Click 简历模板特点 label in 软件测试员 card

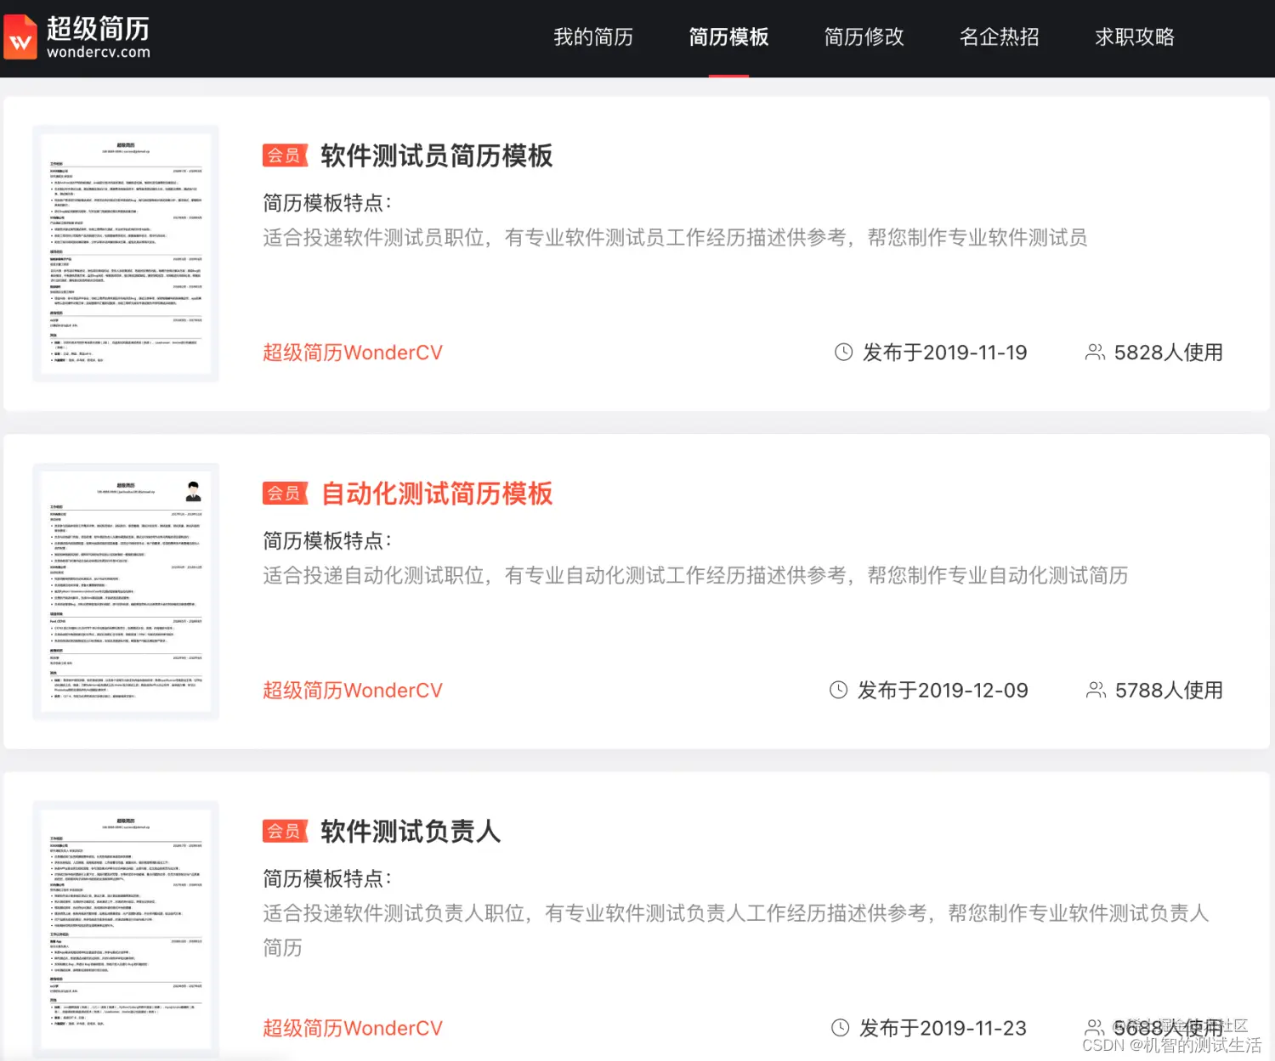(x=327, y=203)
